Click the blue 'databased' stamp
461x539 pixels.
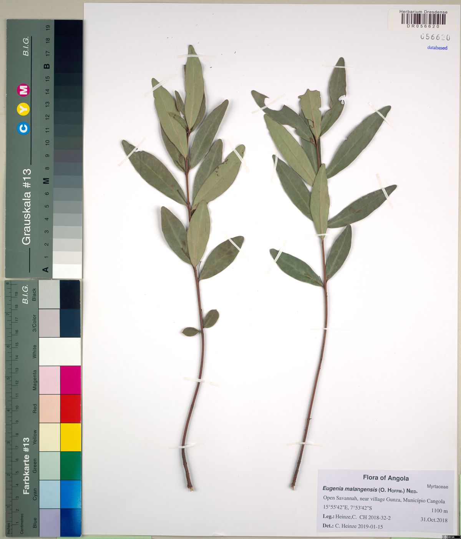(x=437, y=48)
